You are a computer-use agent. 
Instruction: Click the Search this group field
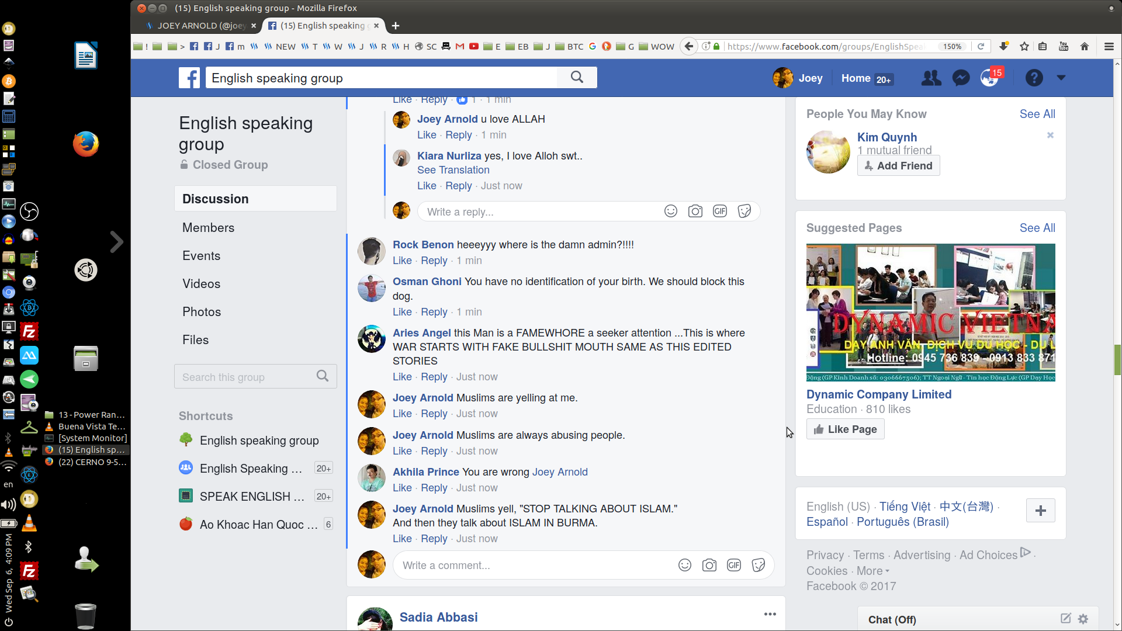[245, 377]
